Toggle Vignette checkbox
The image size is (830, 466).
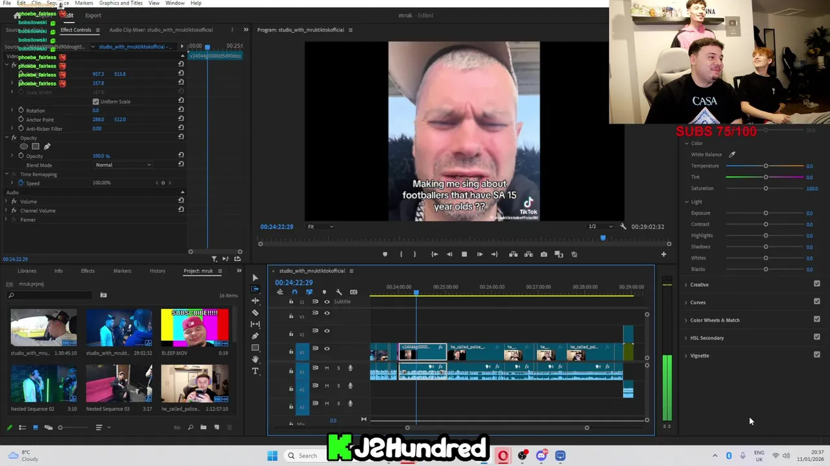(817, 355)
